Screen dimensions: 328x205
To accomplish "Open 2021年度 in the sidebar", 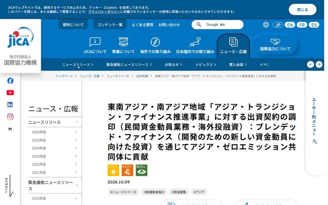I will 55,172.
